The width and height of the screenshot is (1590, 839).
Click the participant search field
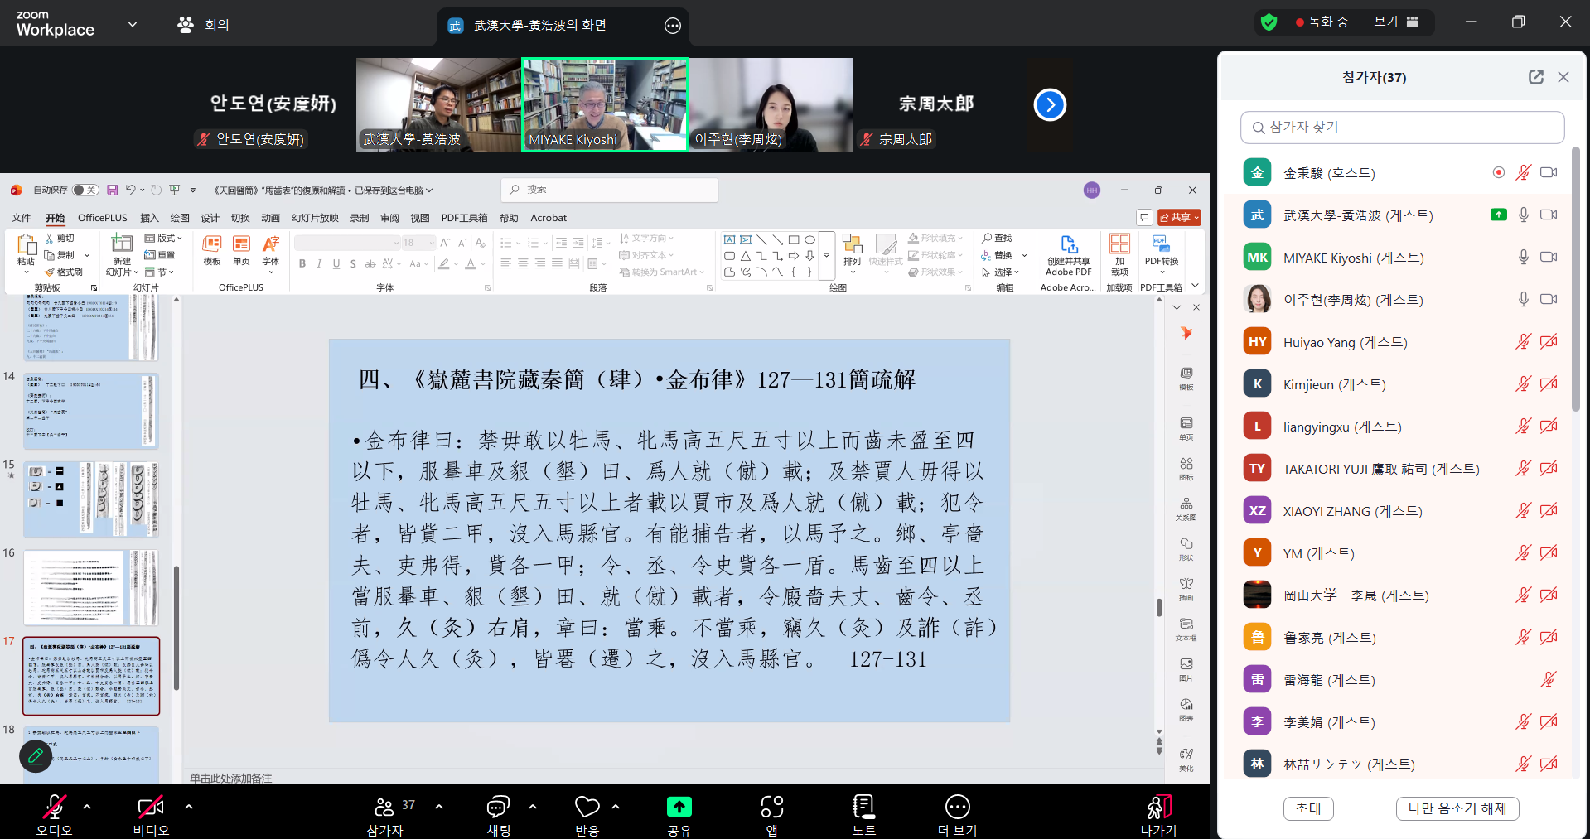click(1402, 128)
